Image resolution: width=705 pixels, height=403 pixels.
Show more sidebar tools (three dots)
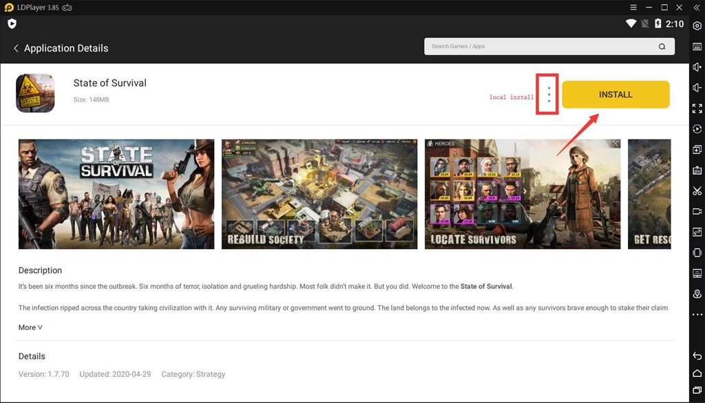click(697, 314)
